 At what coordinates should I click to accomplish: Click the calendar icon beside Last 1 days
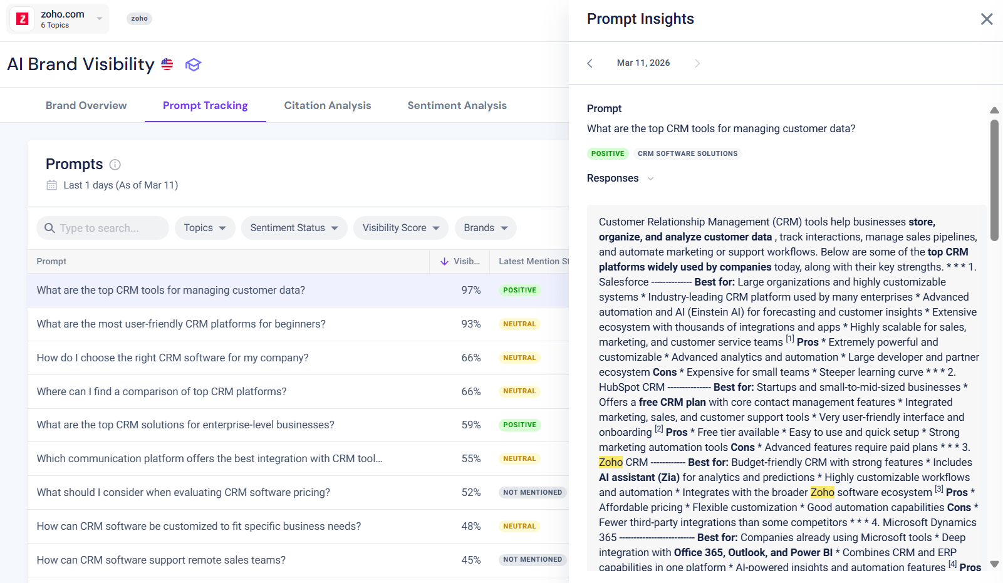52,185
